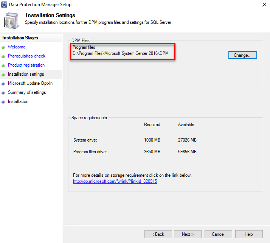The width and height of the screenshot is (270, 243).
Task: Click the 'For more details on storage requirement' text
Action: (132, 175)
